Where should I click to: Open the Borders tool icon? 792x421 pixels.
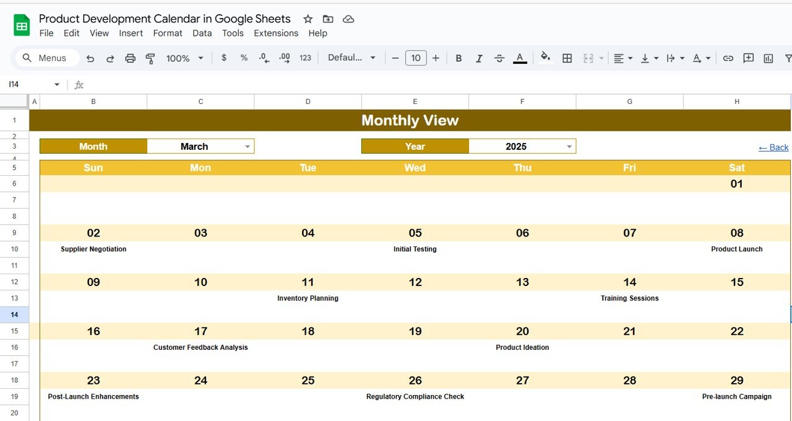point(567,58)
